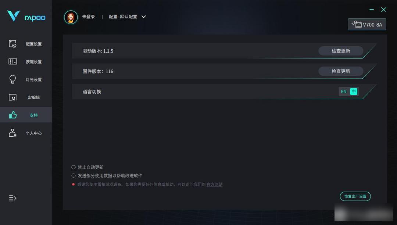
Task: Open 配置设置 via its sidebar icon
Action: point(12,44)
